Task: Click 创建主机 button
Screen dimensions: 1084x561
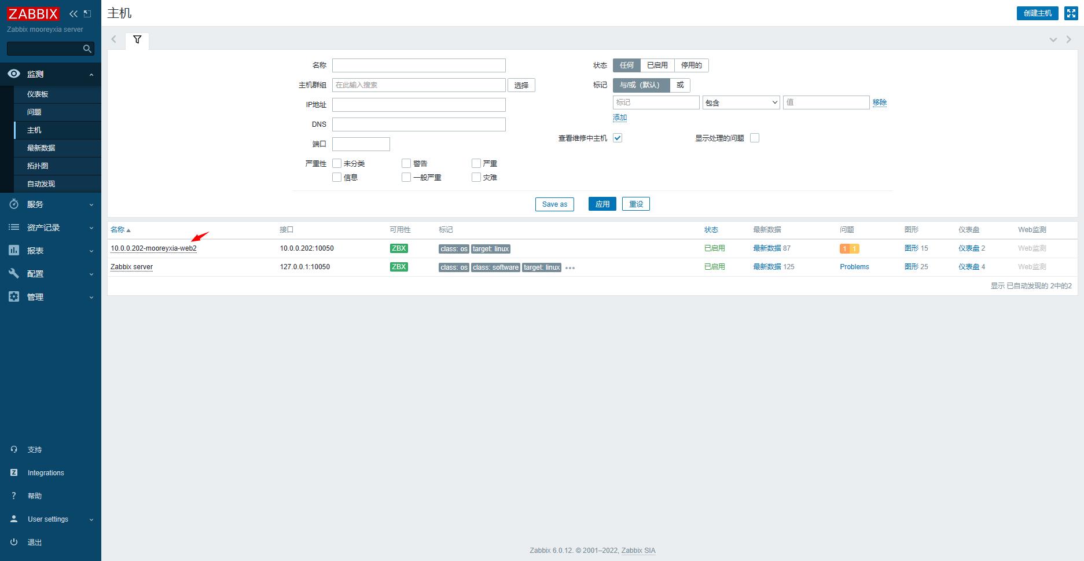Action: 1038,13
